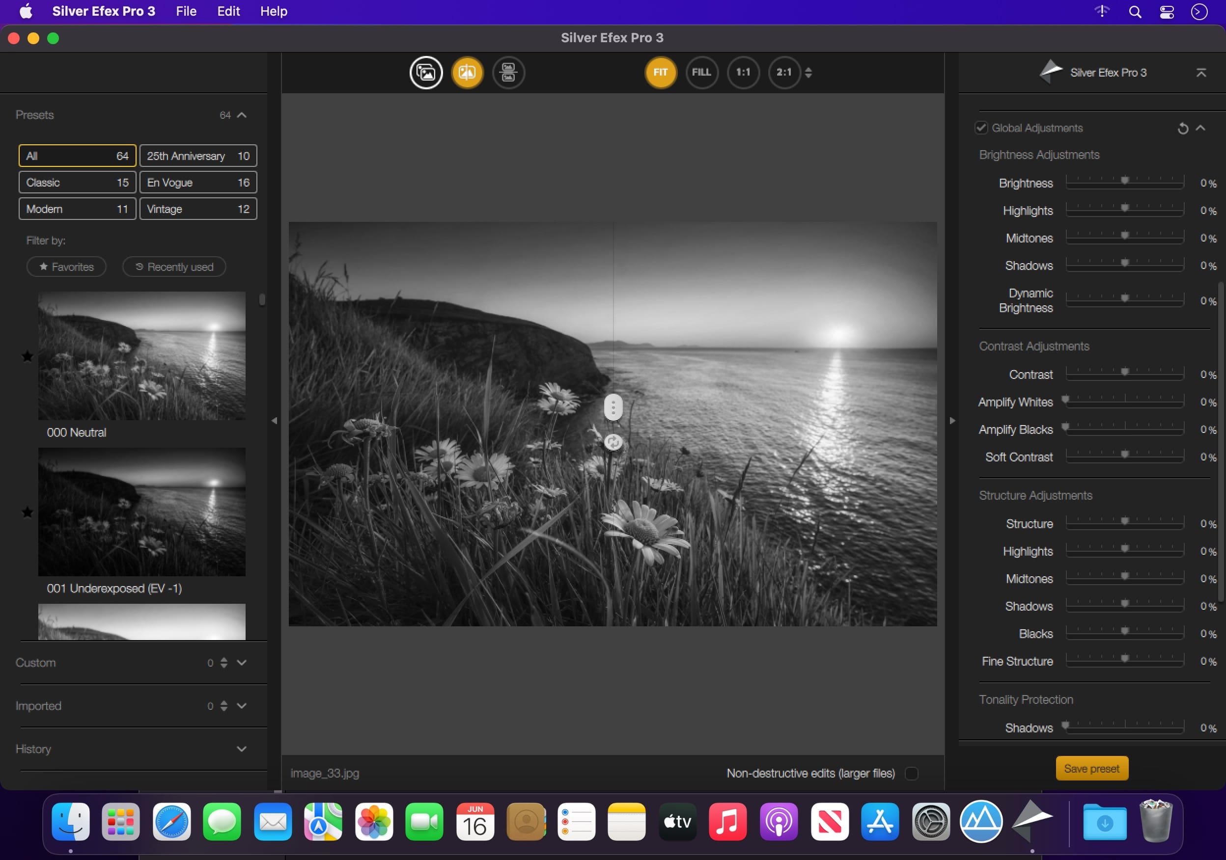Open the Edit menu
Viewport: 1226px width, 860px height.
pyautogui.click(x=228, y=11)
